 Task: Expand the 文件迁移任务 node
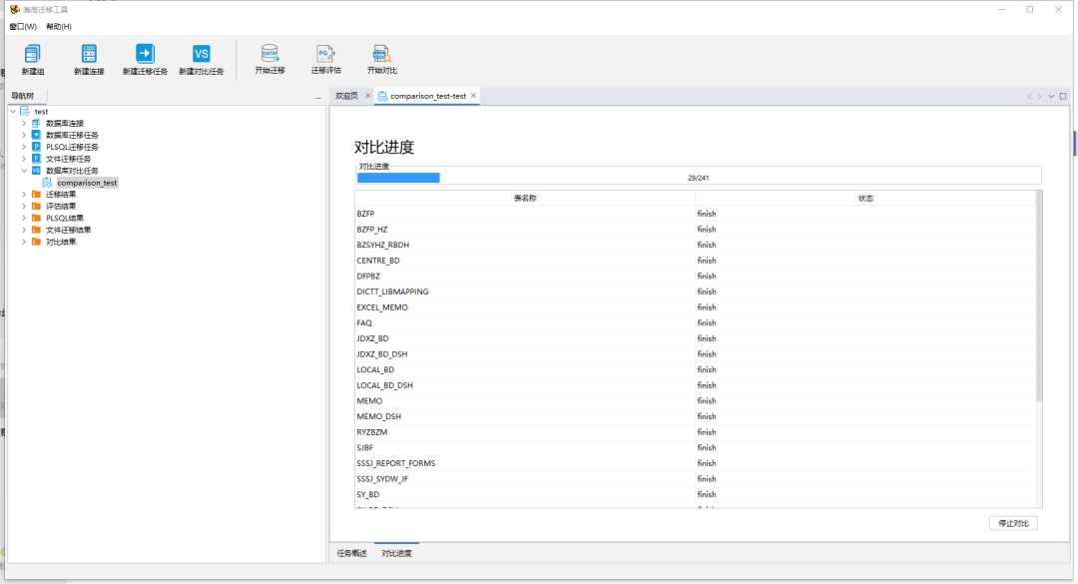(24, 158)
